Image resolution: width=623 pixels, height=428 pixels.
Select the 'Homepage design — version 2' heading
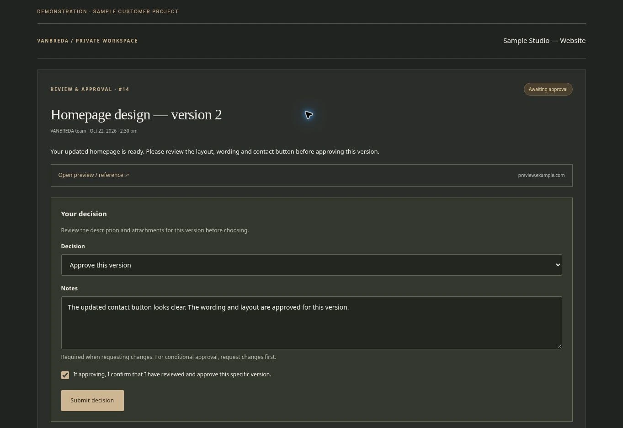(x=136, y=114)
